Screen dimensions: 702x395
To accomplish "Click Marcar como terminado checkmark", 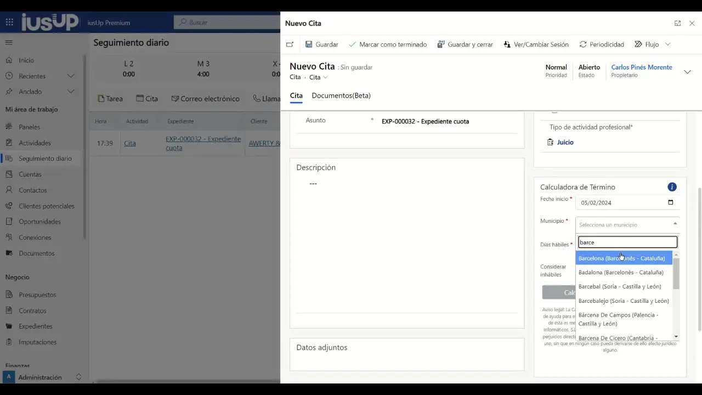I will click(352, 44).
